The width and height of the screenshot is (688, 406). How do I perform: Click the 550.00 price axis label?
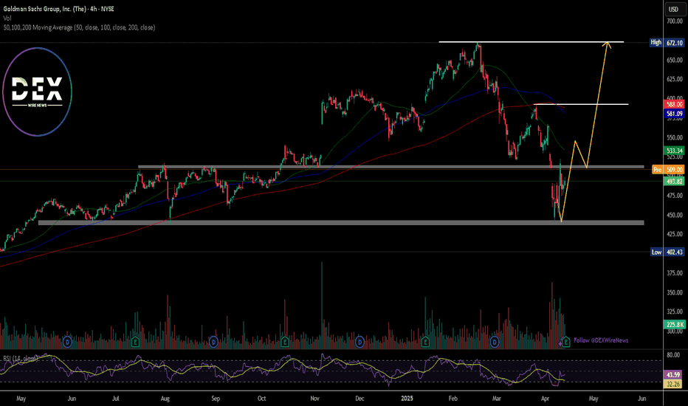click(675, 137)
